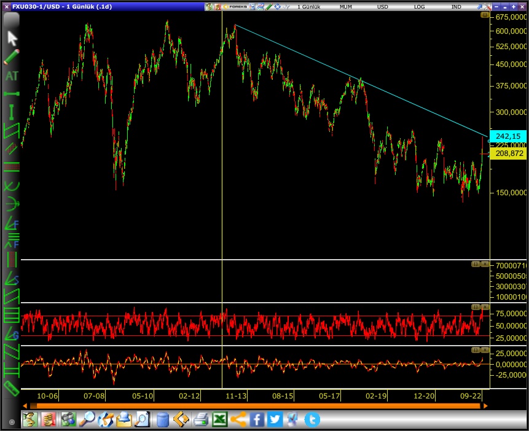Select the arrow pointer tool
Screen dimensions: 529x431
pos(12,38)
